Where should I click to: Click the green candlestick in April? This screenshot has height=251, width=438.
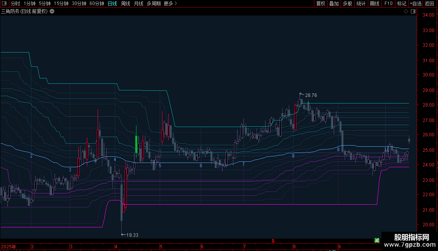pos(136,144)
